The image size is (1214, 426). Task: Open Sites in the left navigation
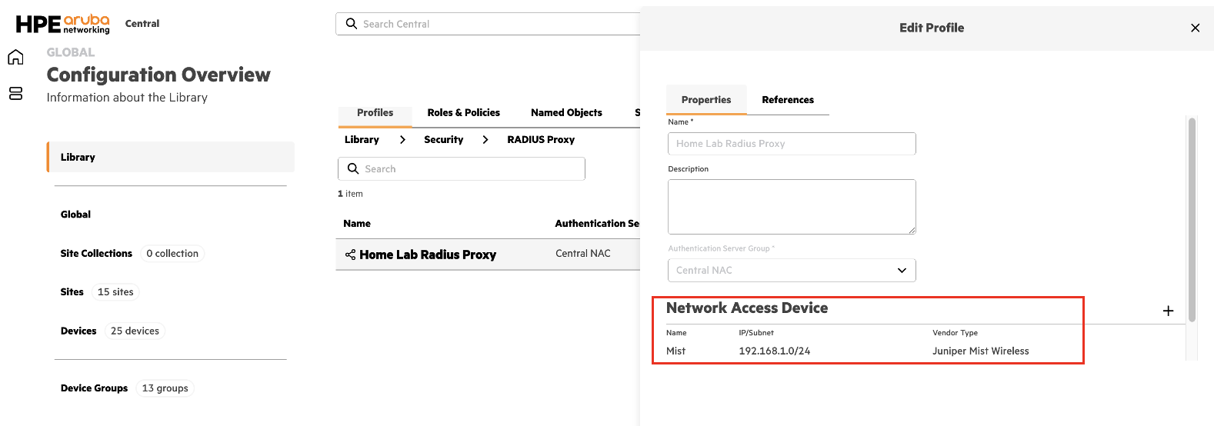(72, 291)
